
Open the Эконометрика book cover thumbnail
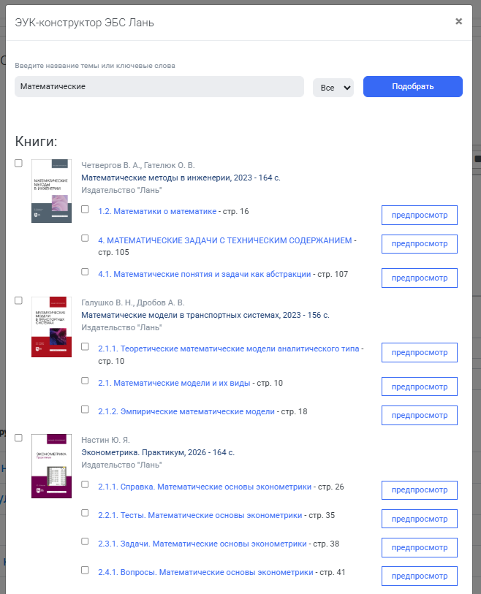click(52, 466)
